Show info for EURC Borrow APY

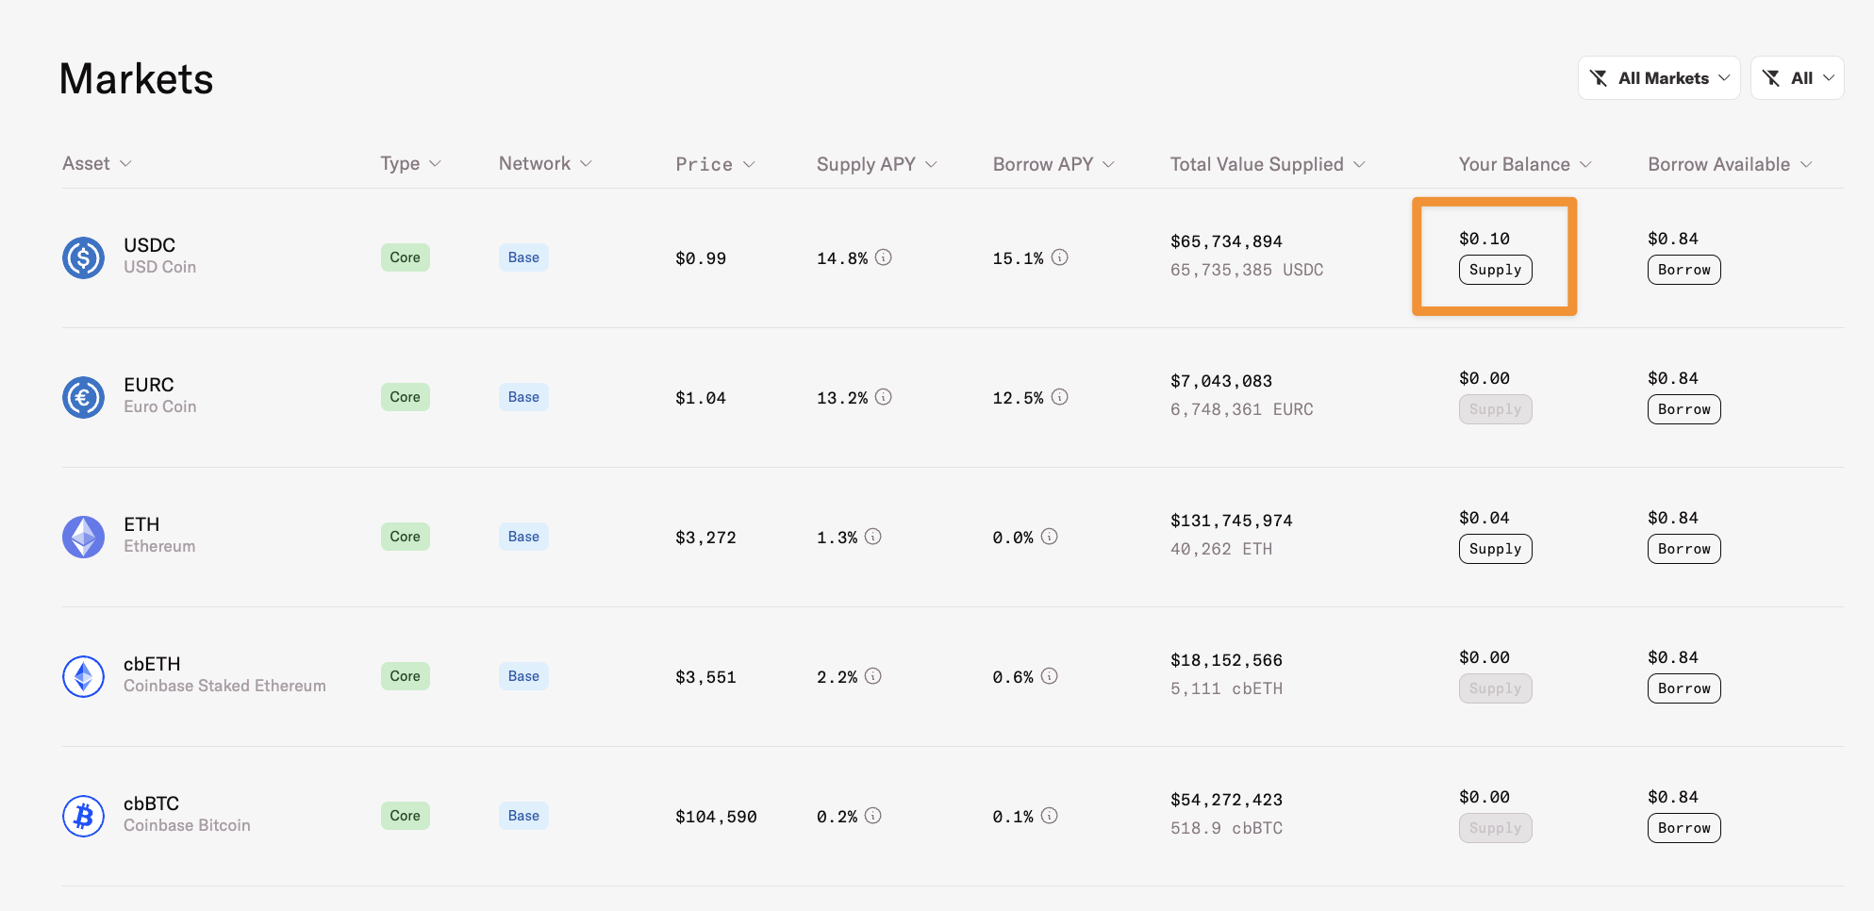click(x=1060, y=397)
